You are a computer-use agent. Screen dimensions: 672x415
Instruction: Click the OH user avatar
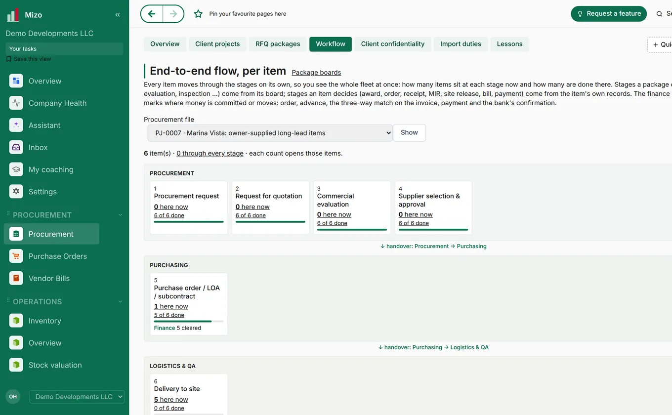(13, 397)
